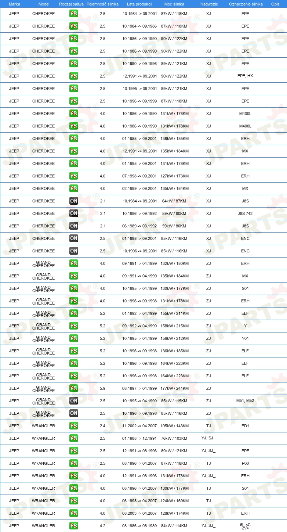Viewport: 287px width, 532px height.
Task: Click diesel ON icon in J8S 742 row
Action: click(74, 213)
